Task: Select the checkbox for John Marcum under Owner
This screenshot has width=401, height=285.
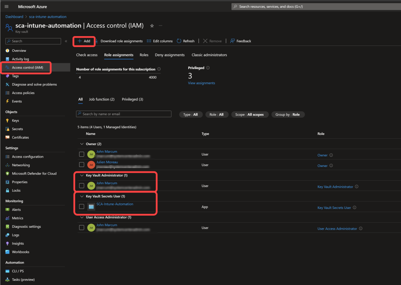Action: [81, 154]
